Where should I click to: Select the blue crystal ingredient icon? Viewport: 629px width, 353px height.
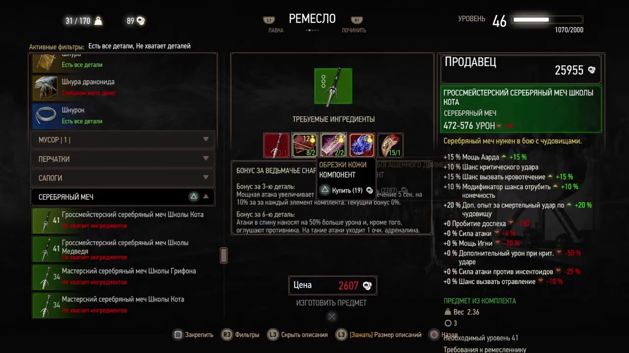(x=362, y=145)
